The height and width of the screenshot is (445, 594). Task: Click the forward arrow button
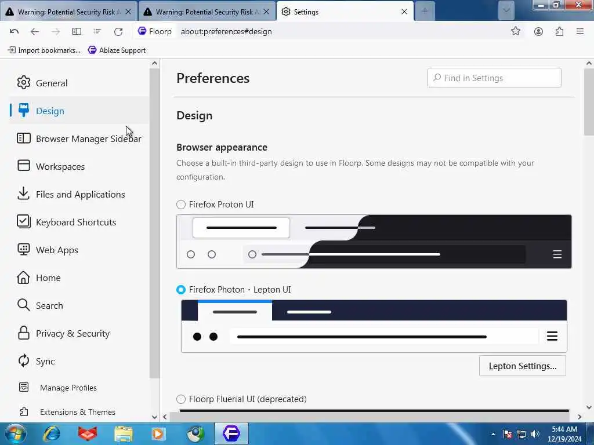click(56, 31)
